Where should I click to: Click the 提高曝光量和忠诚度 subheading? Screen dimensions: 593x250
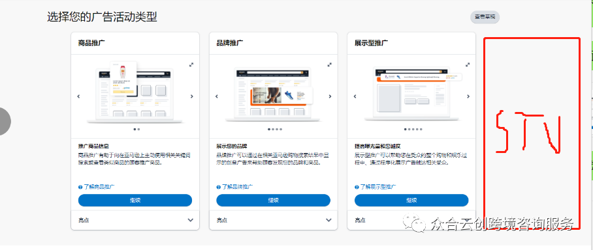pos(377,146)
